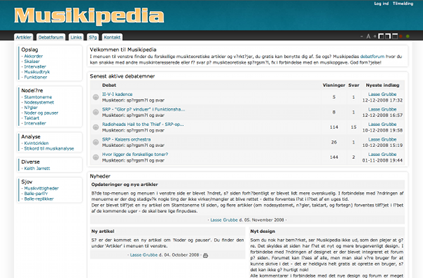The width and height of the screenshot is (423, 278).
Task: Click the Log ind link
Action: click(x=381, y=4)
